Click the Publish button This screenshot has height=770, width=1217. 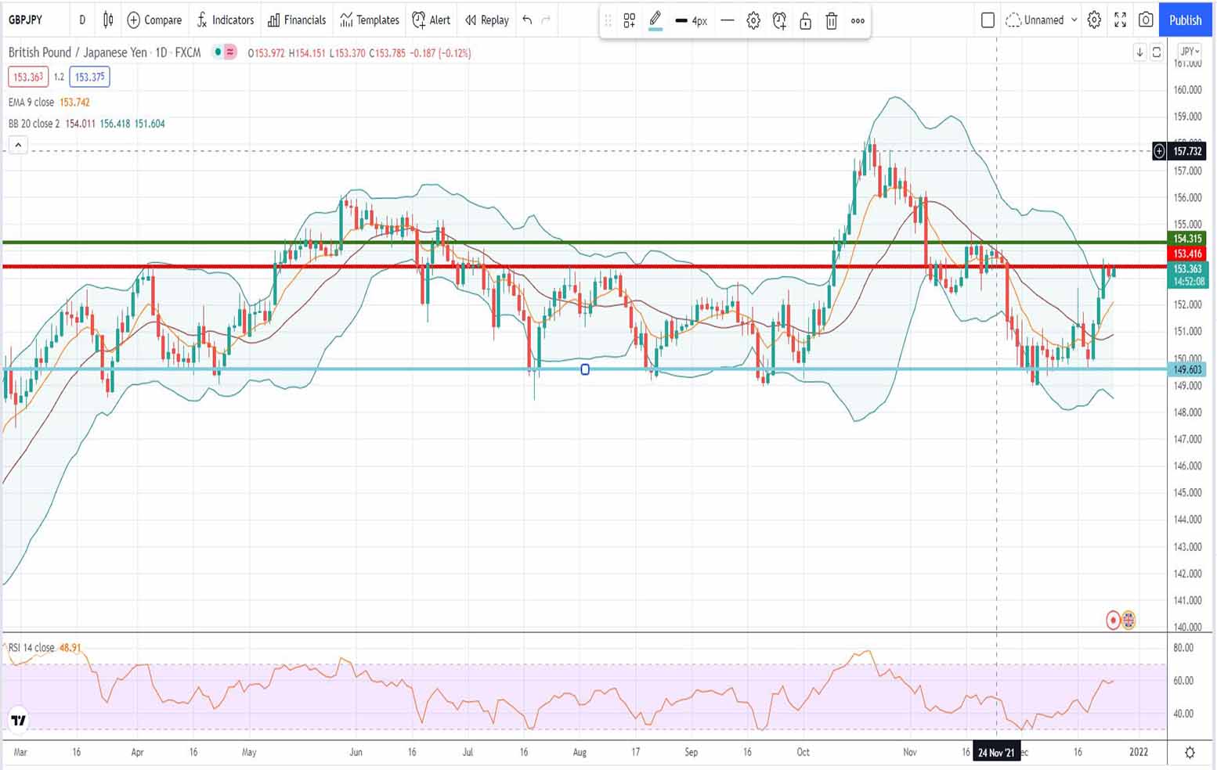(1184, 20)
